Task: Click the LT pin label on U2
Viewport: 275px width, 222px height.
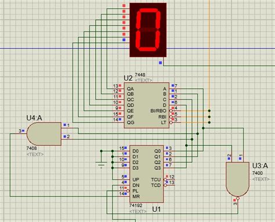Action: tap(164, 123)
